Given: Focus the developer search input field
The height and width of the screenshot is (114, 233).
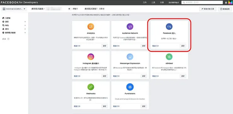Looking at the screenshot, I should 202,3.
